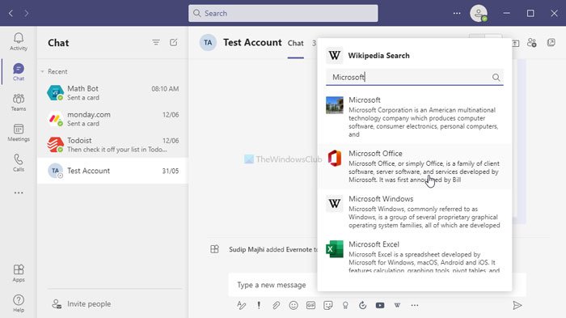This screenshot has height=318, width=566.
Task: Attach a file with paperclip
Action: tap(277, 305)
